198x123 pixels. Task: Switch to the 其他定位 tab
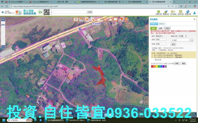click(162, 24)
